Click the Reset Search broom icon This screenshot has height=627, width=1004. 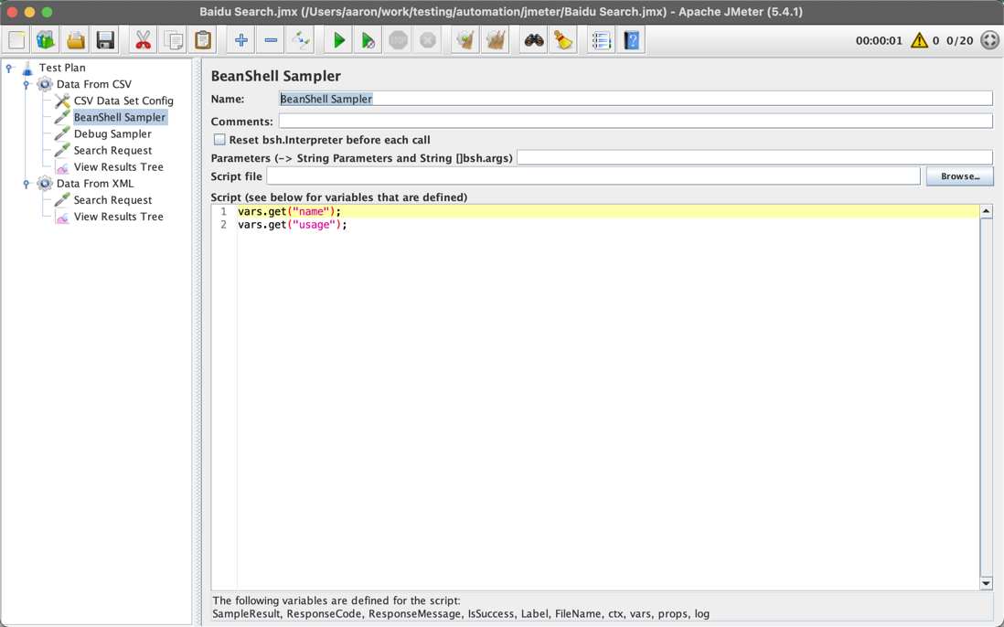[x=563, y=40]
